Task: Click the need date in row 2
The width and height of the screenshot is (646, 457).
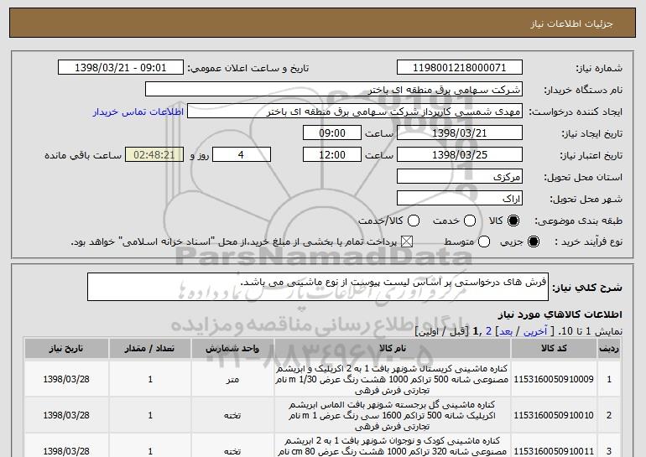Action: tap(66, 415)
